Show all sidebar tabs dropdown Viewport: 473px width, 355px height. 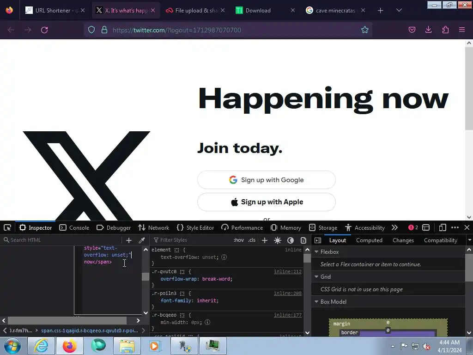click(x=469, y=240)
